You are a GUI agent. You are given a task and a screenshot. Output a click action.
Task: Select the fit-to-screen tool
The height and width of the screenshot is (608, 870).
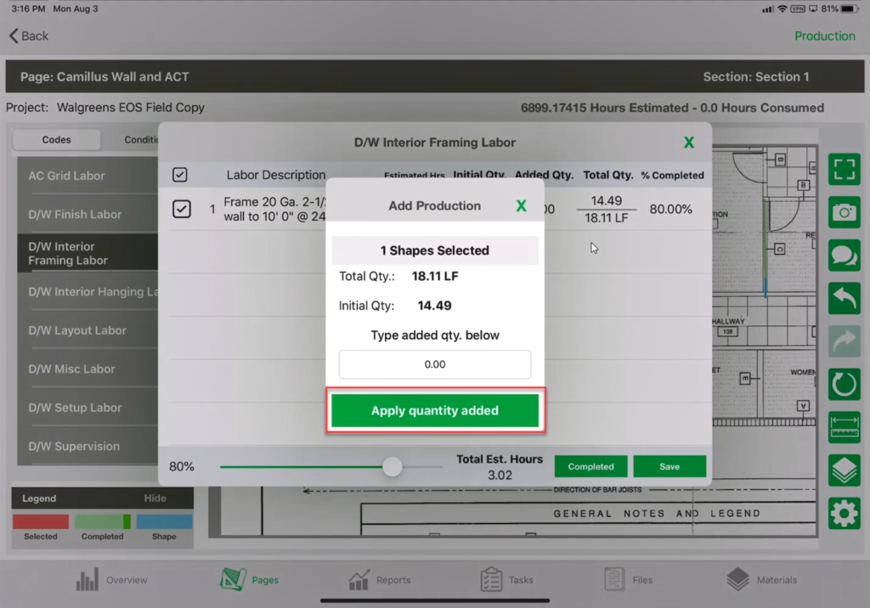[844, 169]
